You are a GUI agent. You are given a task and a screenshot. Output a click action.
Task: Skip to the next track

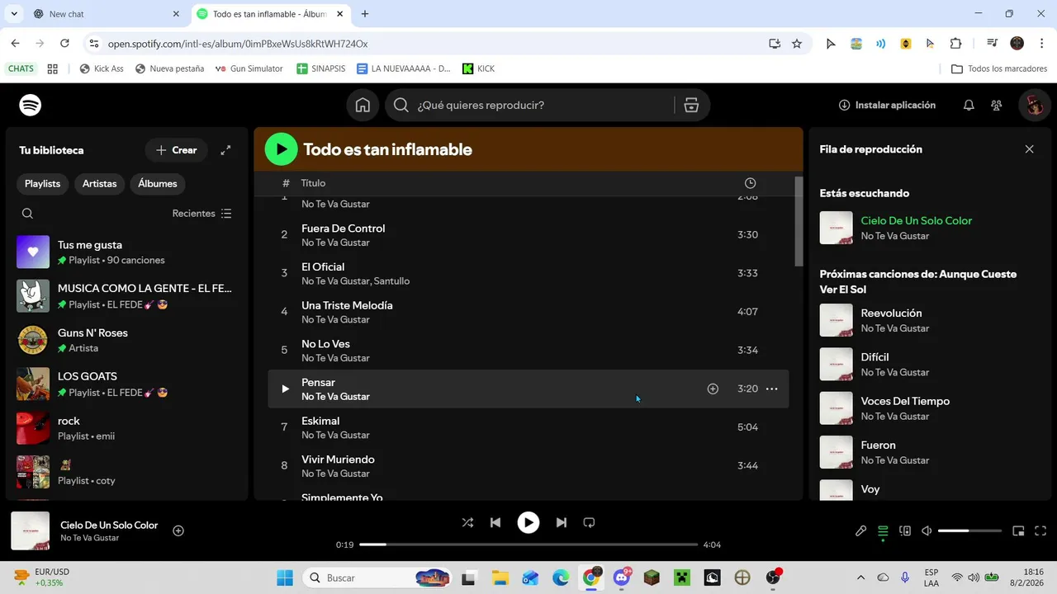tap(562, 522)
